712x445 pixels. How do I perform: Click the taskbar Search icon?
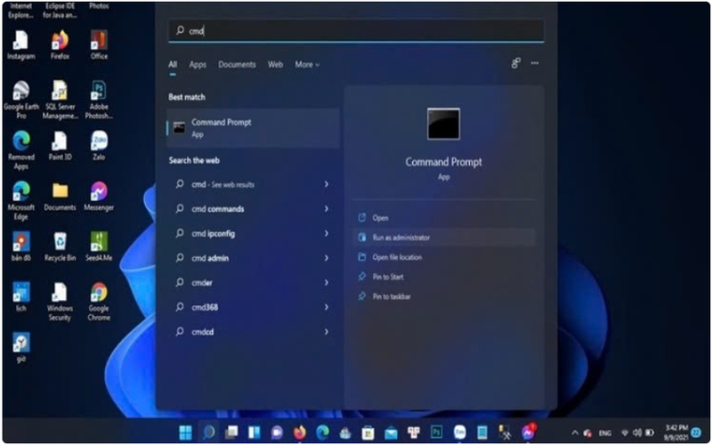coord(208,433)
